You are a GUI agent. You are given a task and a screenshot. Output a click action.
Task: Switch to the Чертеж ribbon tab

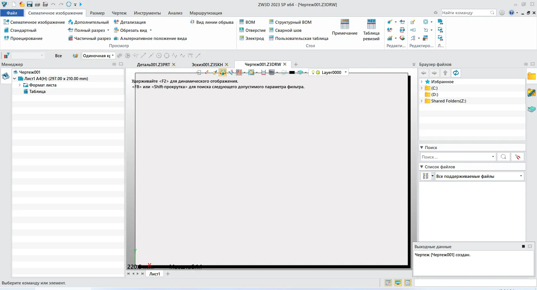click(119, 13)
